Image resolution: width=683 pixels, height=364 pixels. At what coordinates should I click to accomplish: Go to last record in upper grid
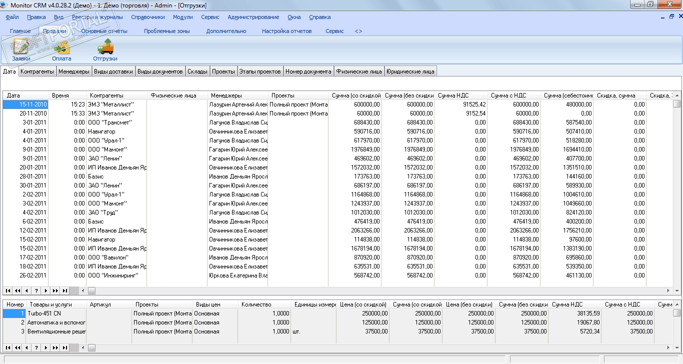click(65, 290)
